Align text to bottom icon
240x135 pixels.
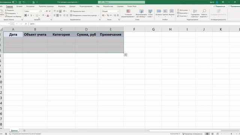pos(60,11)
